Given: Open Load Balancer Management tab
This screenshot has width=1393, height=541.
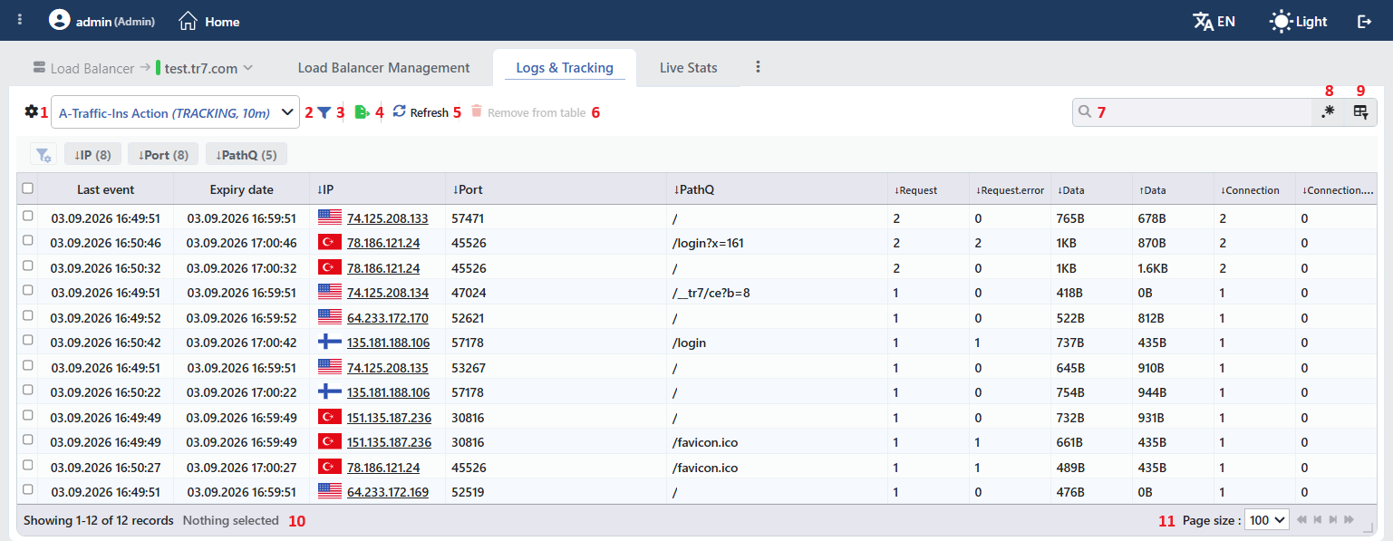Looking at the screenshot, I should pos(383,68).
